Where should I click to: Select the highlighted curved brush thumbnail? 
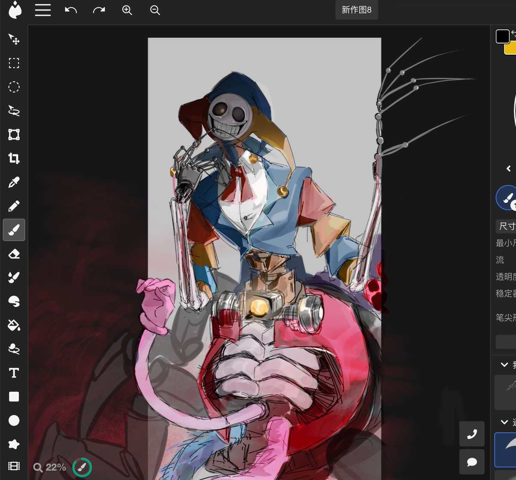point(506,449)
